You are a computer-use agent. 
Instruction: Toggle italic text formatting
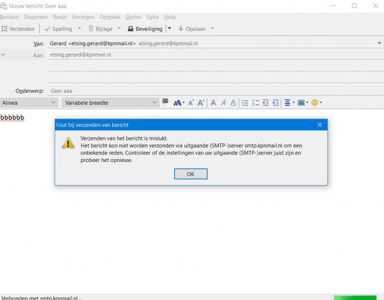coord(223,103)
